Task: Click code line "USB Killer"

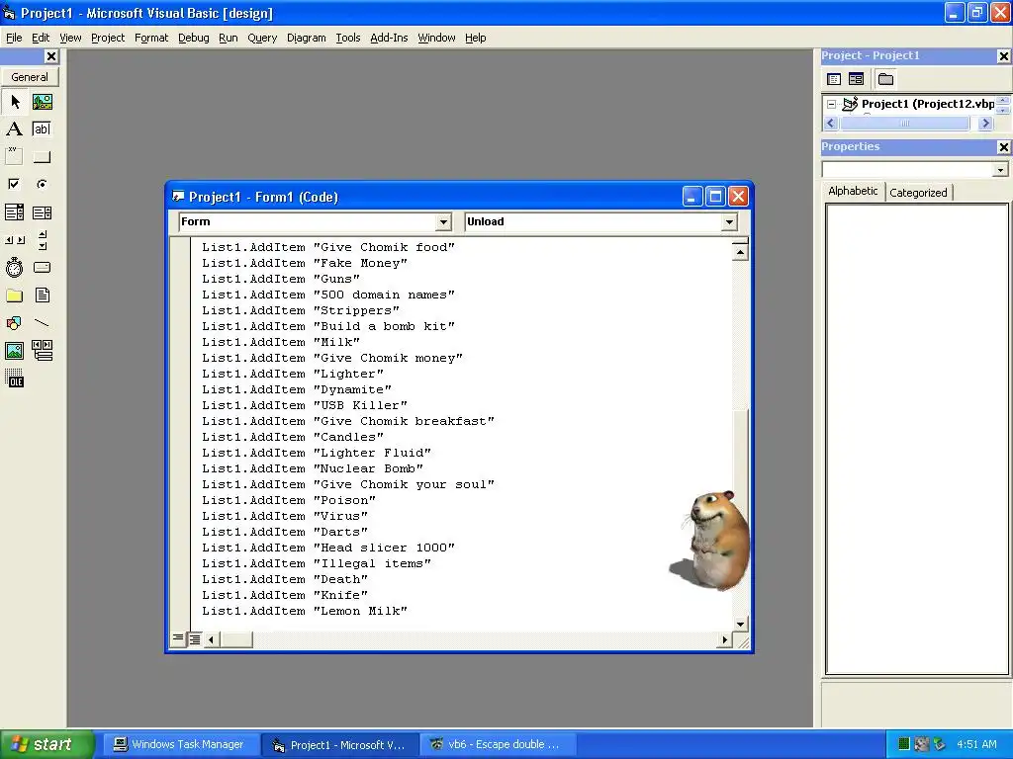Action: (x=305, y=405)
